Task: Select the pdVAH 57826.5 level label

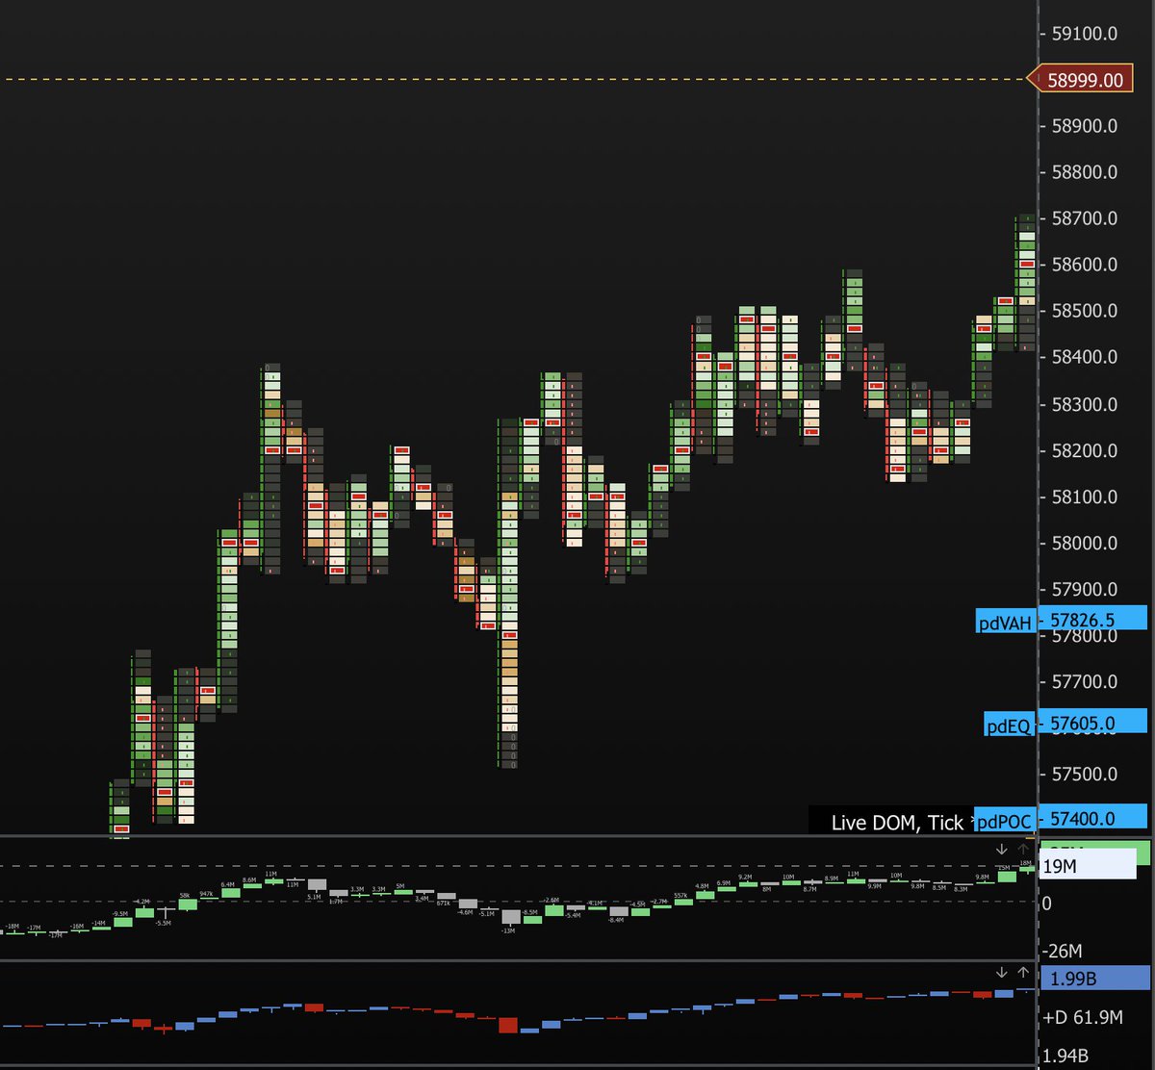Action: click(x=1062, y=622)
